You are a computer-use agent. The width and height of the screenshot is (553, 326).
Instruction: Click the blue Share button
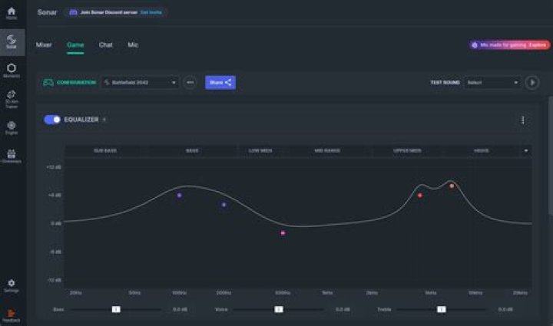point(220,82)
